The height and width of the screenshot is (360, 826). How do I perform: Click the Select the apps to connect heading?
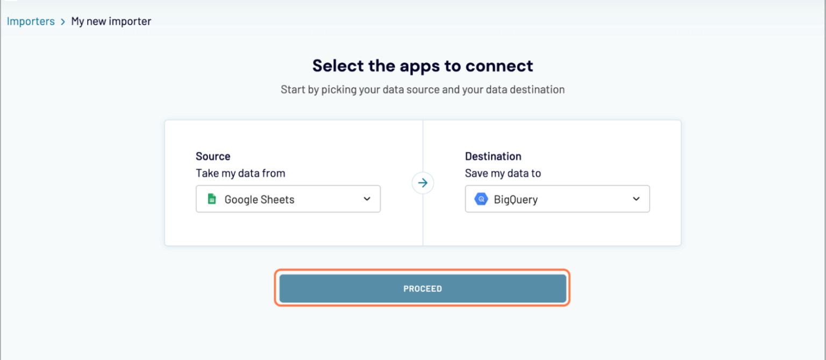coord(423,65)
